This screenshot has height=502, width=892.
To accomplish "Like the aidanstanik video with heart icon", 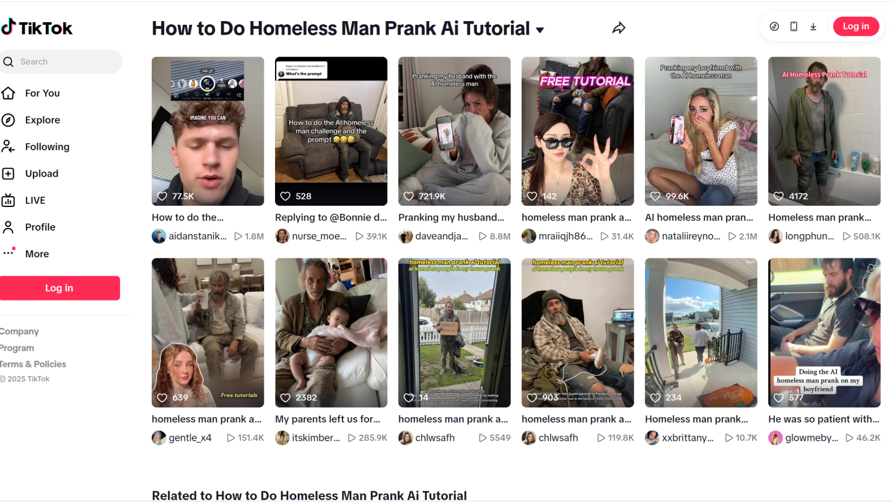I will click(x=162, y=196).
